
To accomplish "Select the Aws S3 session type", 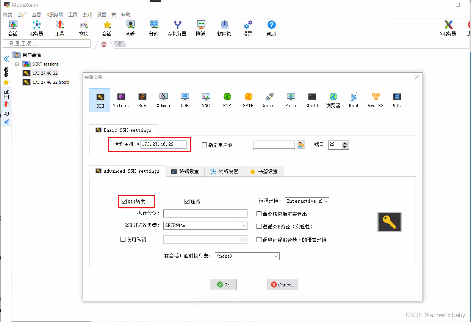I will tap(376, 100).
